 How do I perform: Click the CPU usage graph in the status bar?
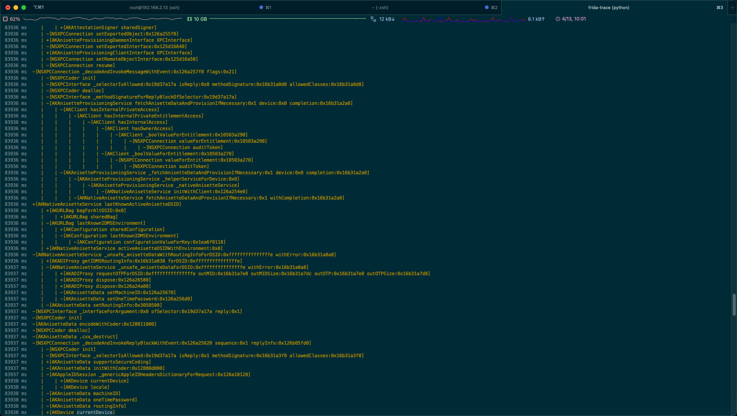(x=103, y=19)
